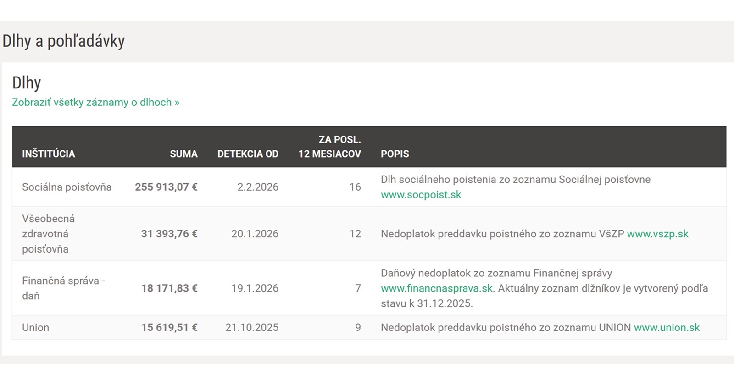734x385 pixels.
Task: Click the POPIS column header
Action: 395,154
